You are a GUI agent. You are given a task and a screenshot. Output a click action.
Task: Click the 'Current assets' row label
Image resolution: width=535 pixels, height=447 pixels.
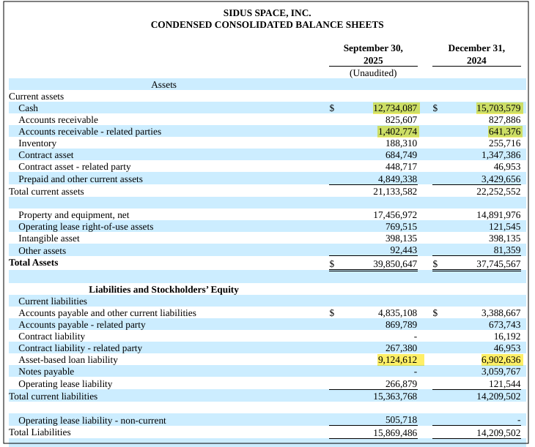(x=36, y=97)
